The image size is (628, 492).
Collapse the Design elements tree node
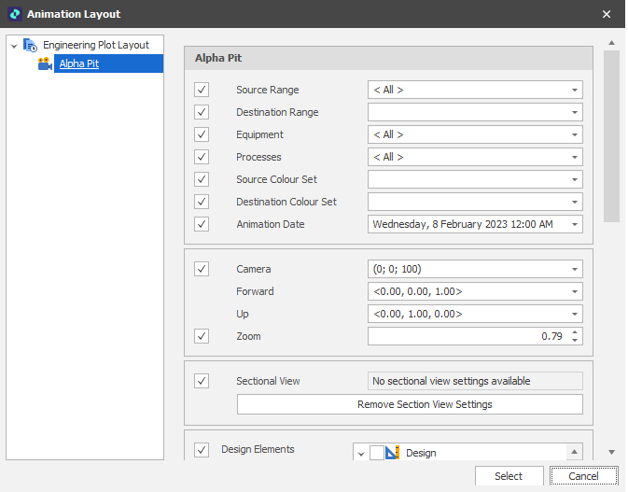coord(360,454)
